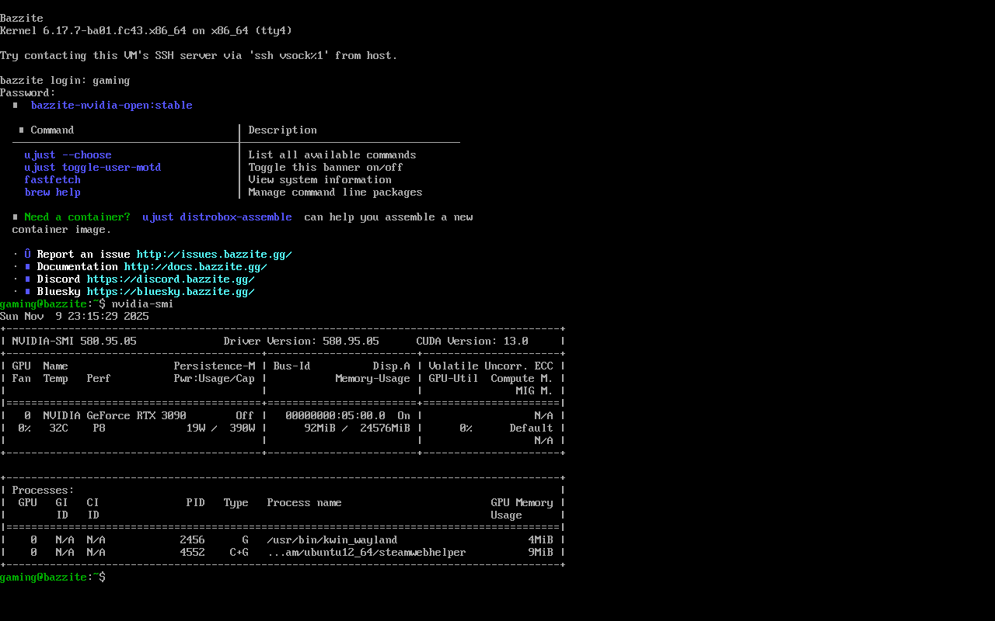Click the 'Disp.A' column header
The height and width of the screenshot is (621, 995).
pos(392,366)
